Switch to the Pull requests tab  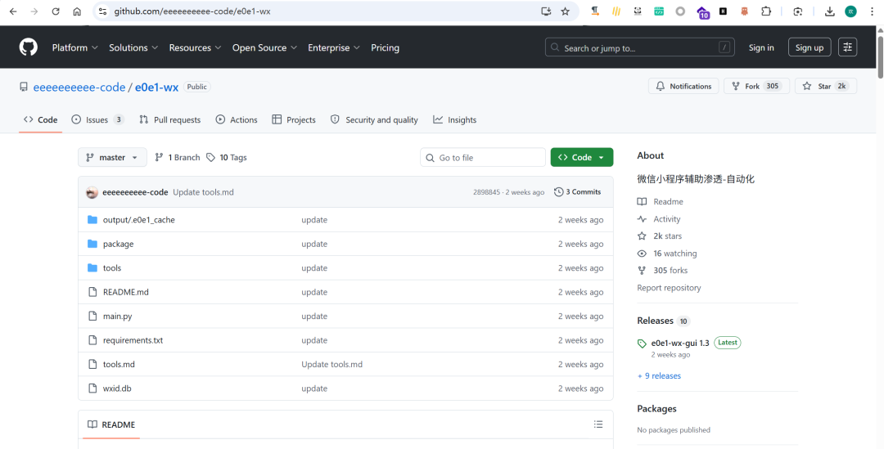[x=169, y=119]
